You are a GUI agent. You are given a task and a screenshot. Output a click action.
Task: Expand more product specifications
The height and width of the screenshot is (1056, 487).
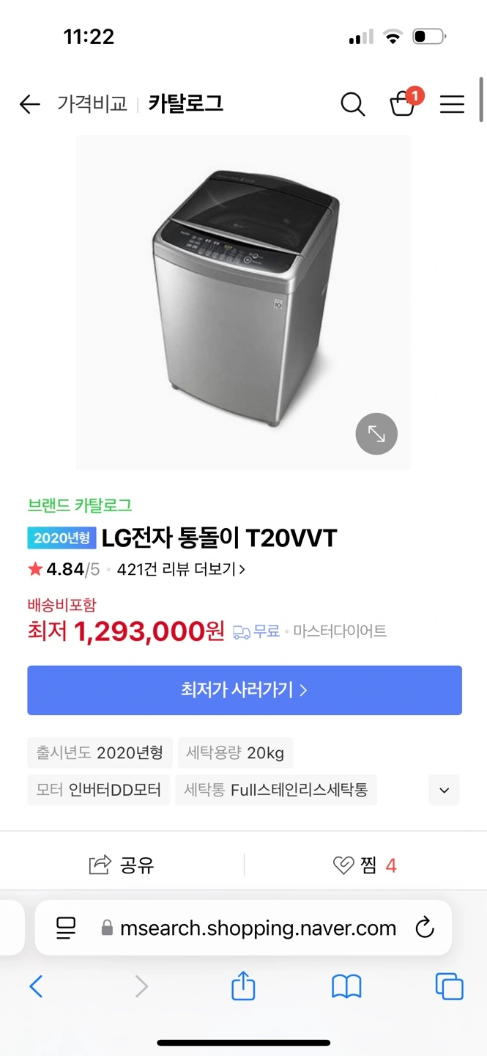pyautogui.click(x=443, y=791)
